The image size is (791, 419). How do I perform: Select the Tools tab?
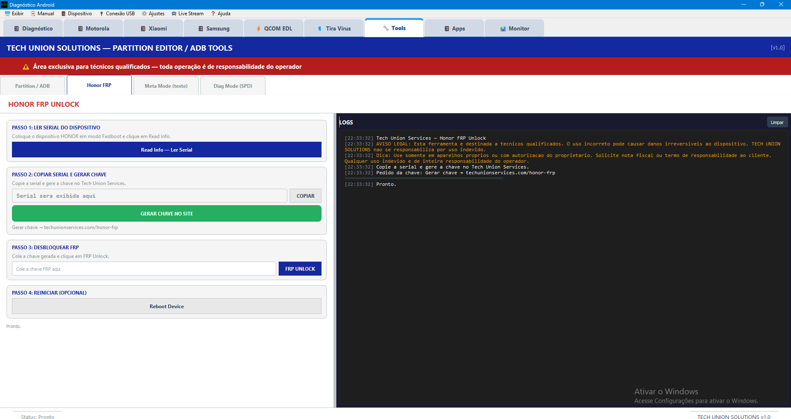394,28
